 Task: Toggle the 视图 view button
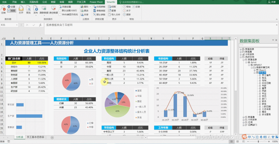11,10
